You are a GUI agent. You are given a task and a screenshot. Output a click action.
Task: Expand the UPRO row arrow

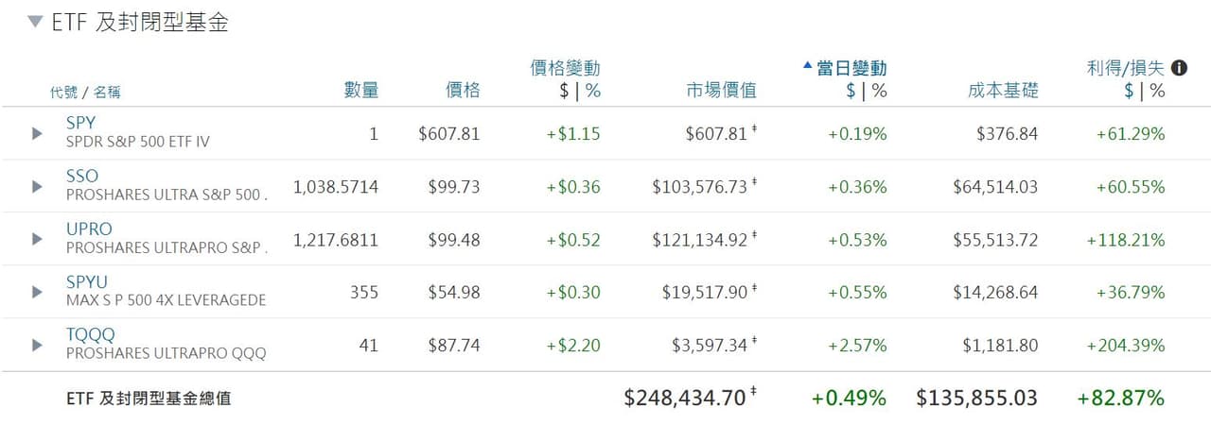pyautogui.click(x=38, y=240)
